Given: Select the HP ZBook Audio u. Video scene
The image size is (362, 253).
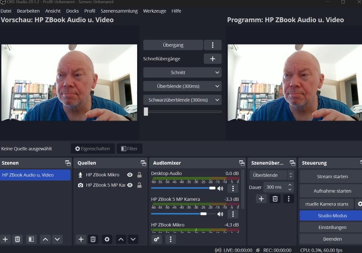Looking at the screenshot, I should (x=35, y=175).
